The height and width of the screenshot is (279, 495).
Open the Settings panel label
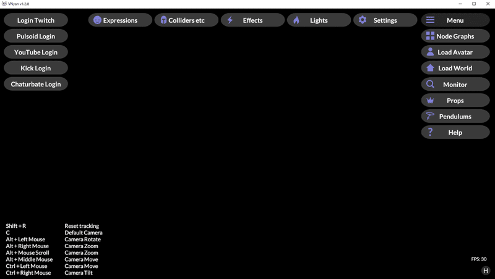pyautogui.click(x=385, y=20)
